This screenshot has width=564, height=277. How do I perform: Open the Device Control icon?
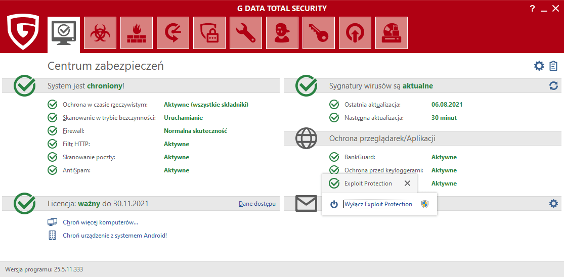(x=391, y=33)
